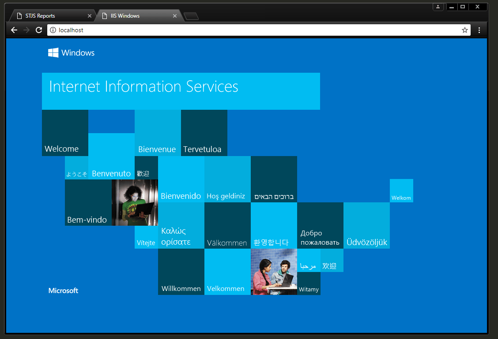The height and width of the screenshot is (339, 498).
Task: Switch to STJS Reports tab
Action: point(53,16)
